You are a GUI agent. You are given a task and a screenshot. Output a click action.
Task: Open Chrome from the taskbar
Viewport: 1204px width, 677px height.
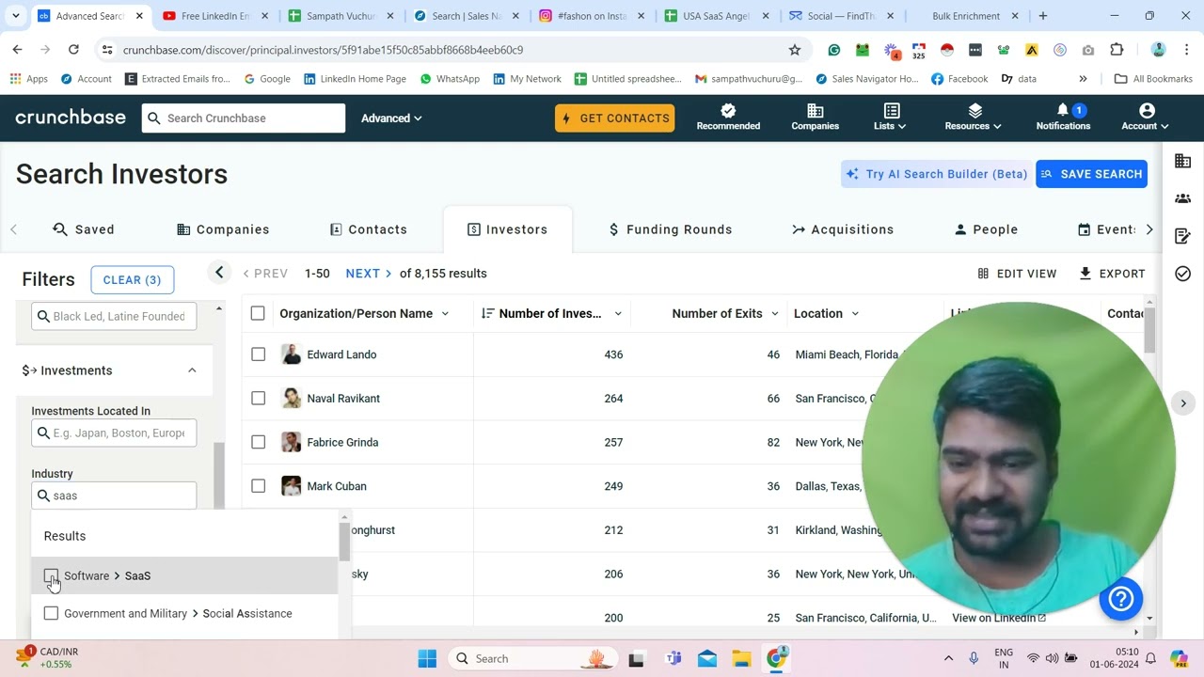pyautogui.click(x=777, y=658)
